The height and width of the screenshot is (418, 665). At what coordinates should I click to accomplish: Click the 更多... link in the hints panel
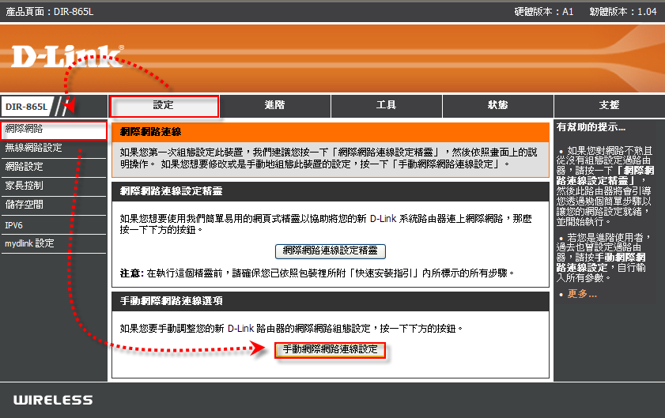coord(582,294)
